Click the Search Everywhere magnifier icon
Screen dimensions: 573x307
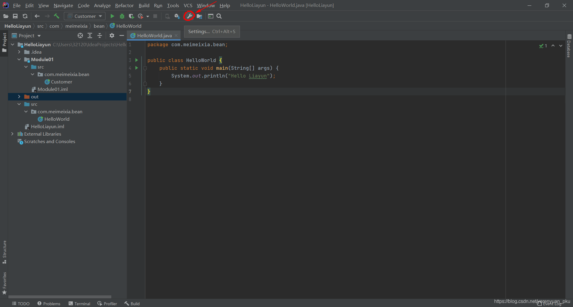click(x=219, y=16)
